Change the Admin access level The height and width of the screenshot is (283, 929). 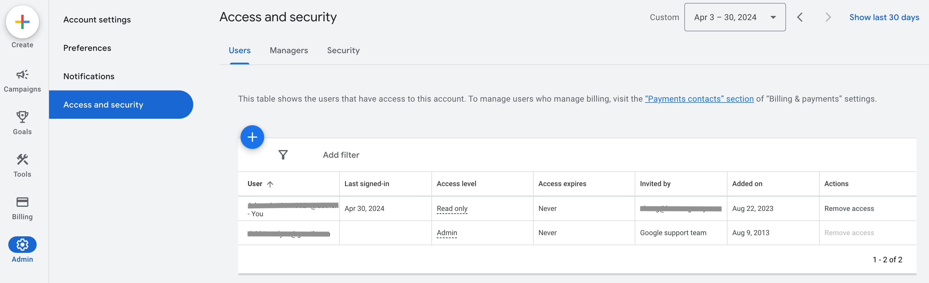tap(446, 233)
